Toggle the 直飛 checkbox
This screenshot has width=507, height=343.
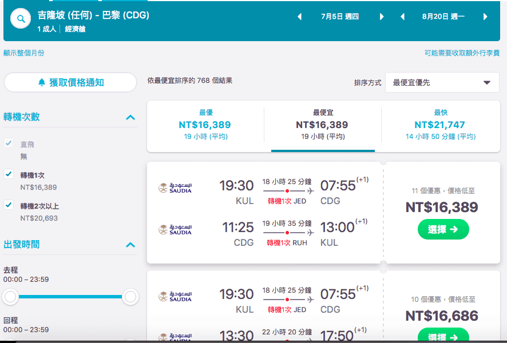[x=9, y=143]
